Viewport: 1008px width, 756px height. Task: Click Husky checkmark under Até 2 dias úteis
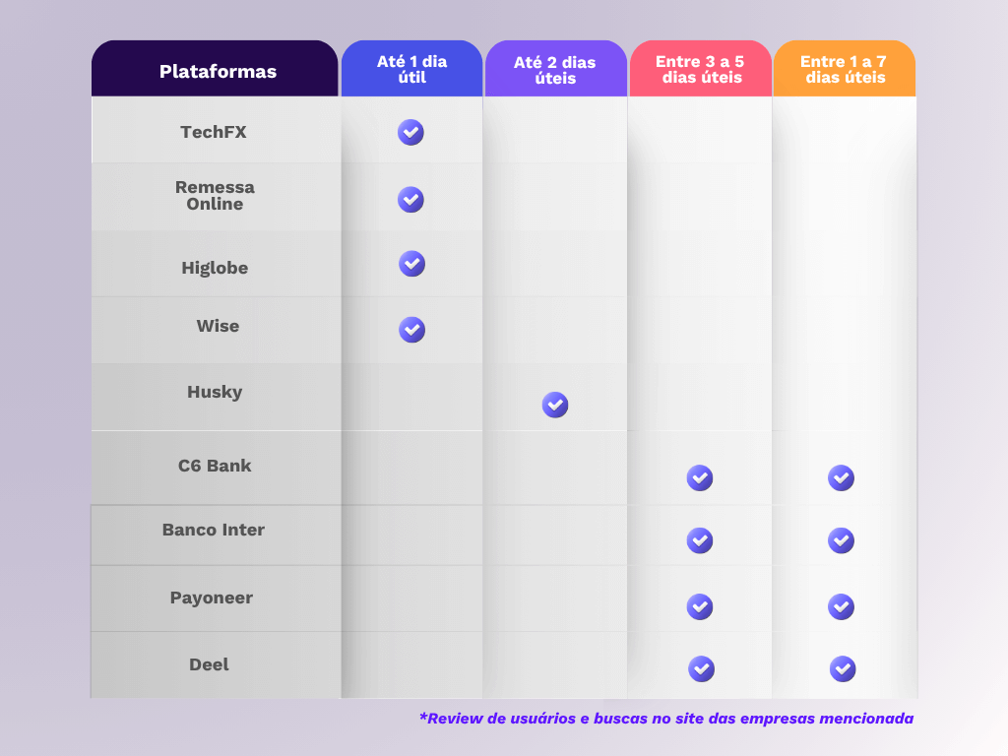555,405
